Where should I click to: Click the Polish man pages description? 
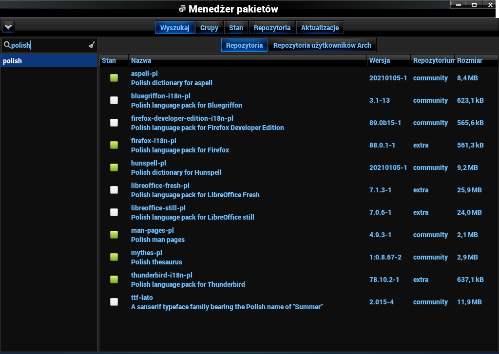(158, 240)
